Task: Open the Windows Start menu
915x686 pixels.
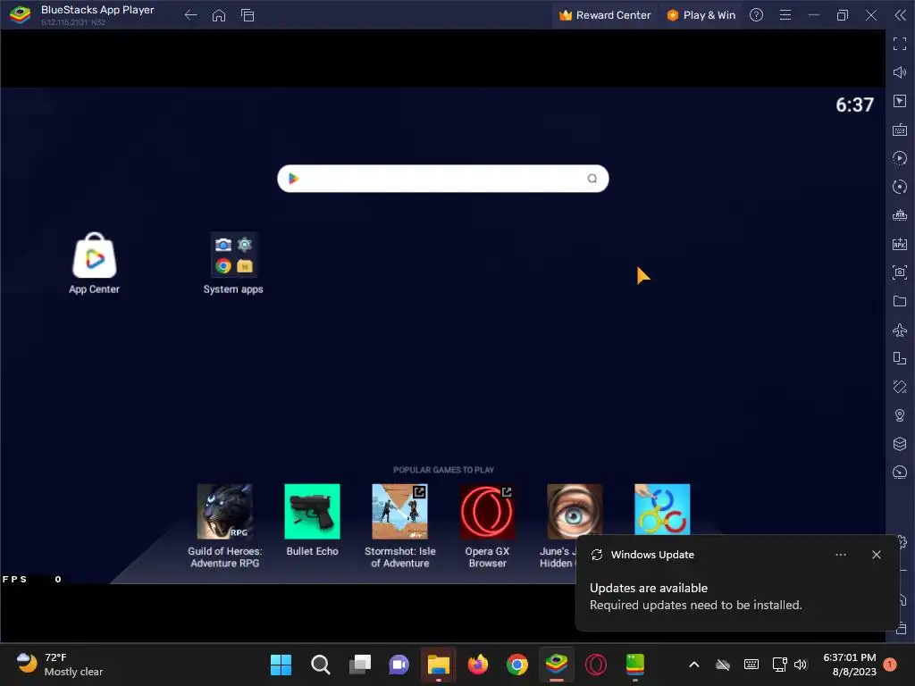Action: click(x=281, y=665)
